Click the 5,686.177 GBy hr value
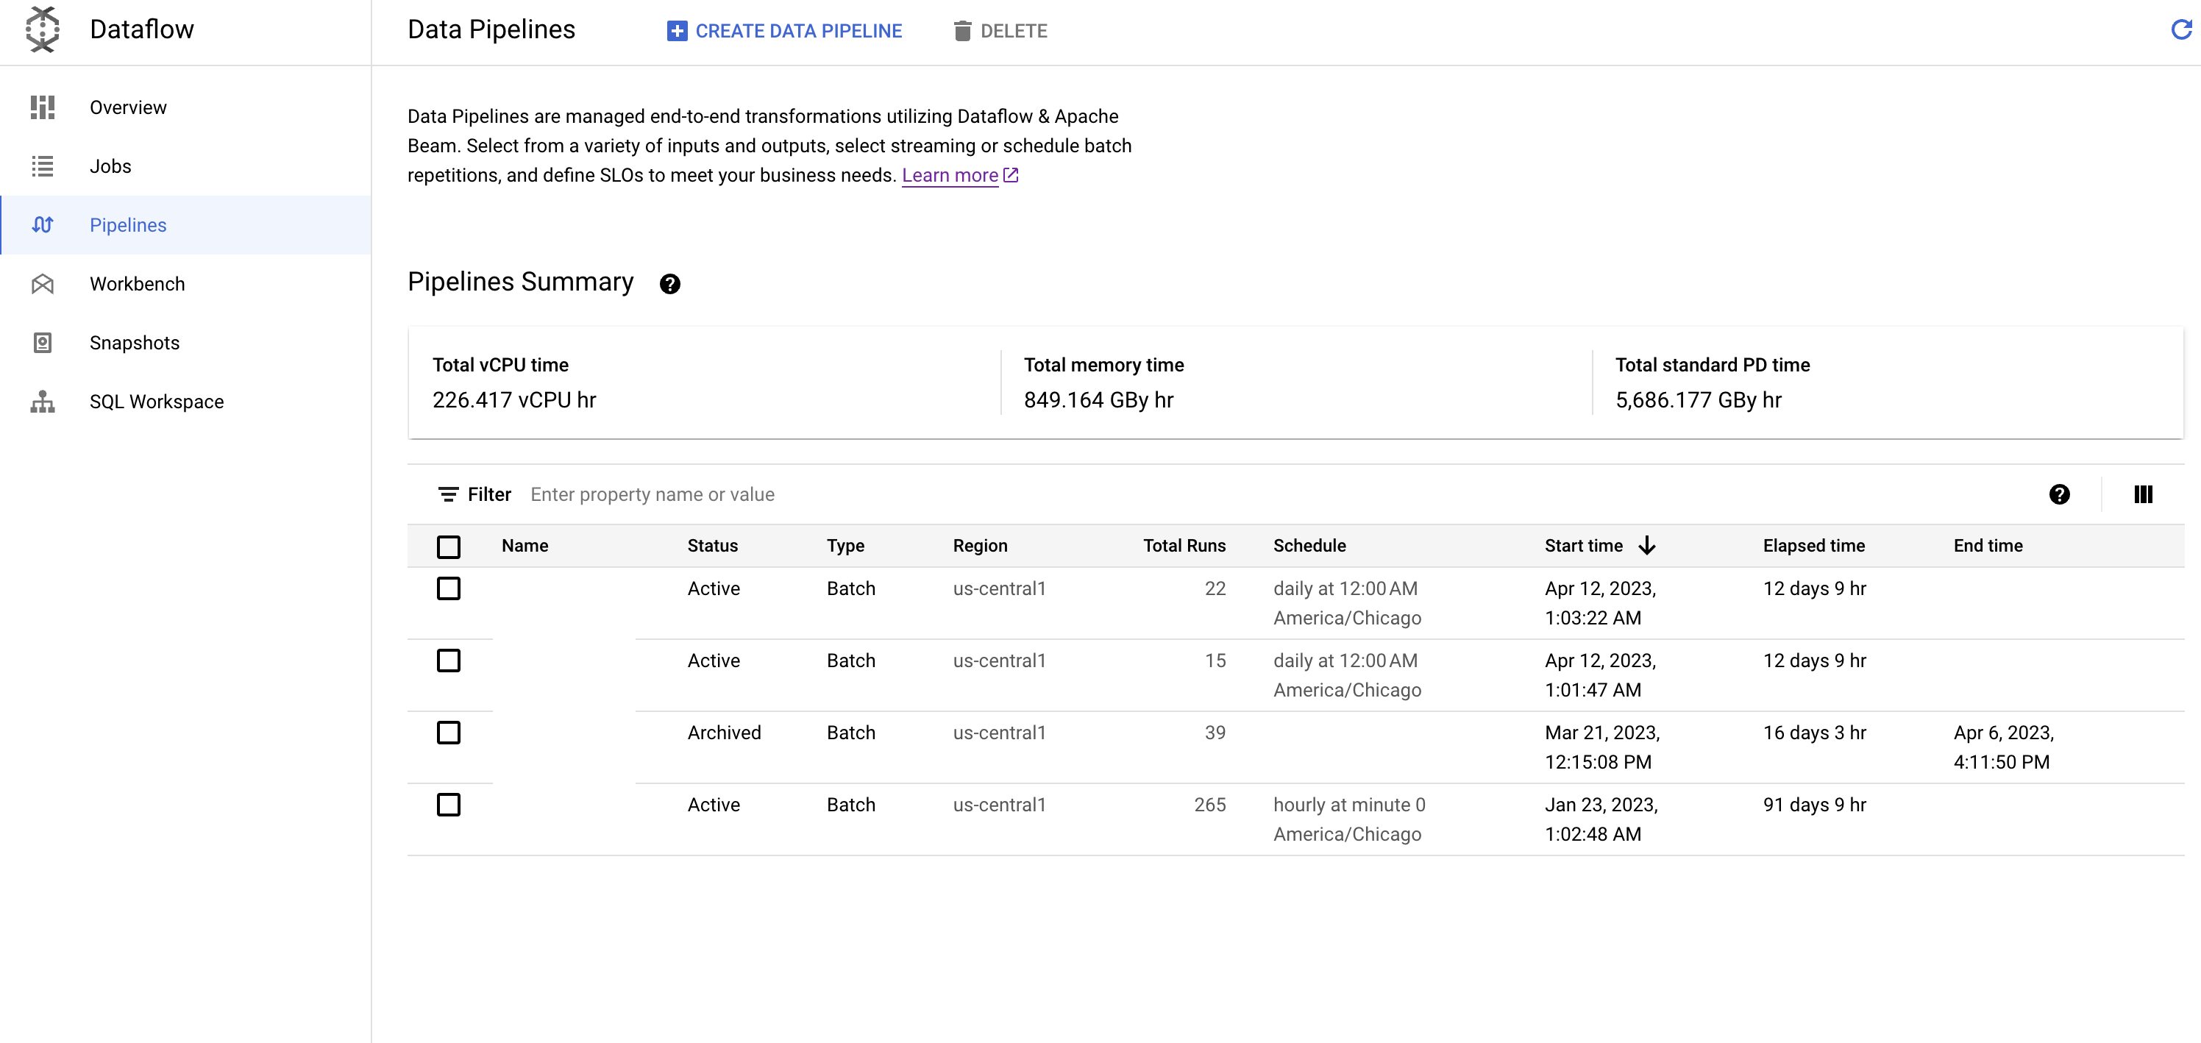The height and width of the screenshot is (1043, 2201). pos(1699,400)
